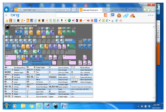
Task: Click the 'Inkscape Keyboard Layout v0.48' heading
Action: (x=24, y=26)
